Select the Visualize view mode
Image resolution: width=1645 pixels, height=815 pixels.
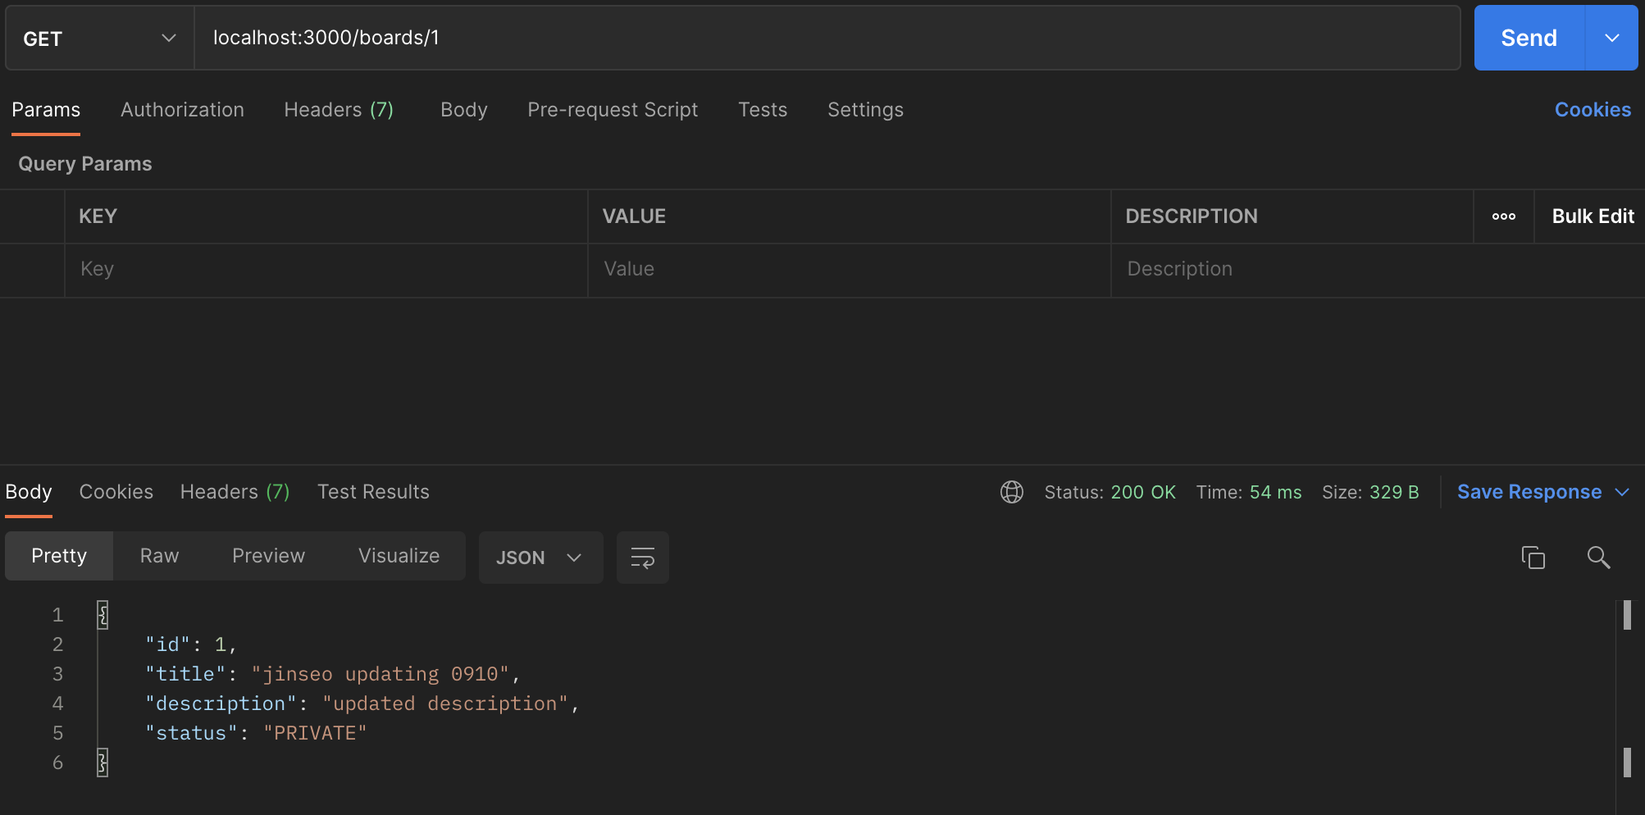click(x=399, y=556)
